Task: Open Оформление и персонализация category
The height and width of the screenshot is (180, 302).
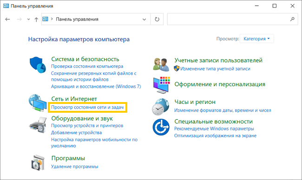Action: (x=220, y=84)
